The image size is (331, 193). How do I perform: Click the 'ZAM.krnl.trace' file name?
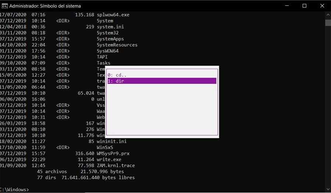[x=116, y=165]
